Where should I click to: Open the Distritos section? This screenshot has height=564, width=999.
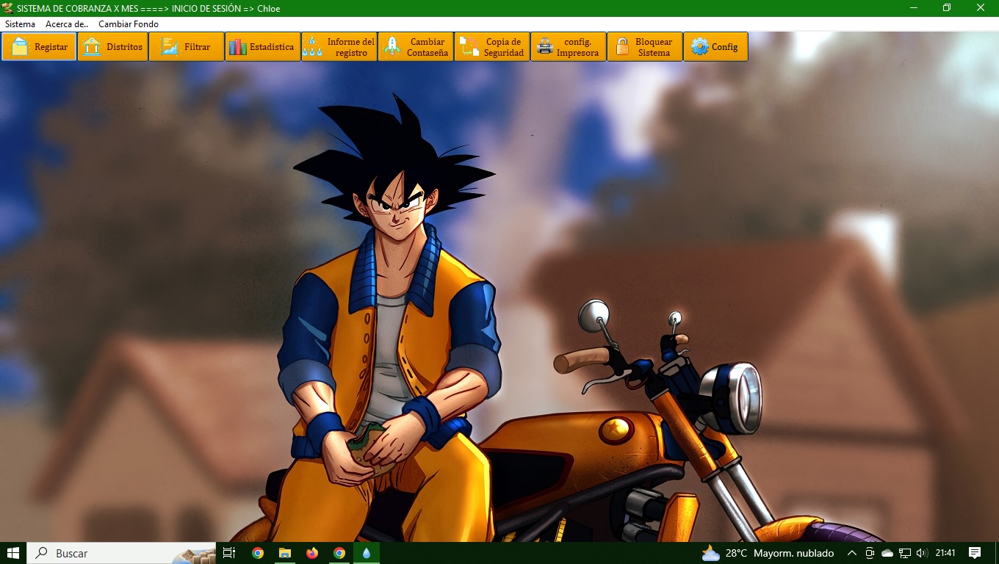(x=114, y=47)
